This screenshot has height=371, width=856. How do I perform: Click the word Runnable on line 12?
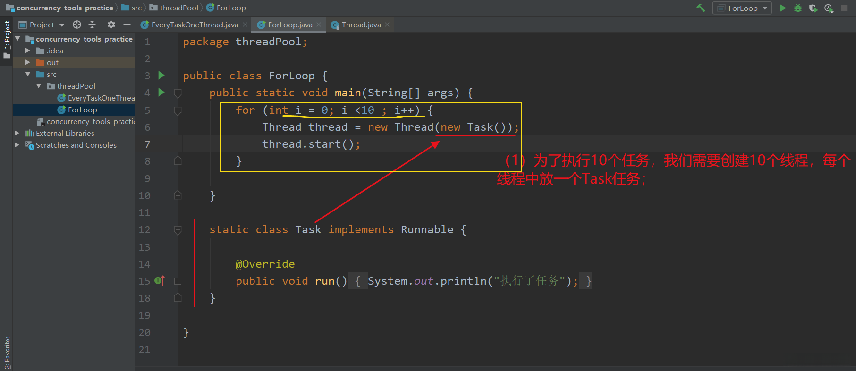click(x=427, y=230)
